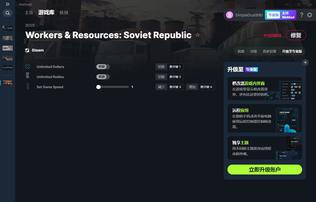The width and height of the screenshot is (316, 202).
Task: Switch to the 游戏库 library tab
Action: click(46, 12)
